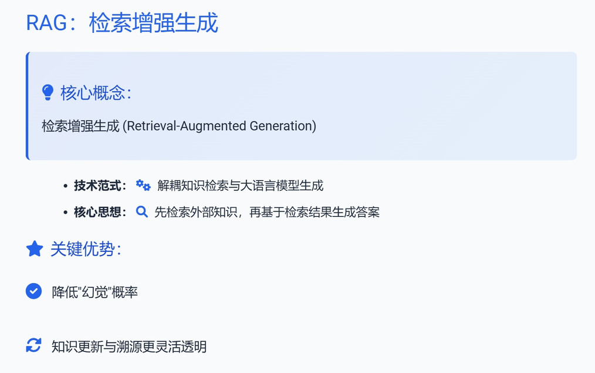The height and width of the screenshot is (373, 595).
Task: Click the blue left border of concept box
Action: pyautogui.click(x=28, y=106)
